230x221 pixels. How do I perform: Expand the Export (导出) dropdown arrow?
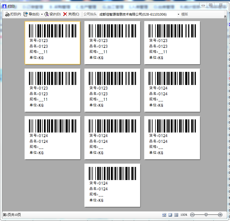(x=42, y=14)
